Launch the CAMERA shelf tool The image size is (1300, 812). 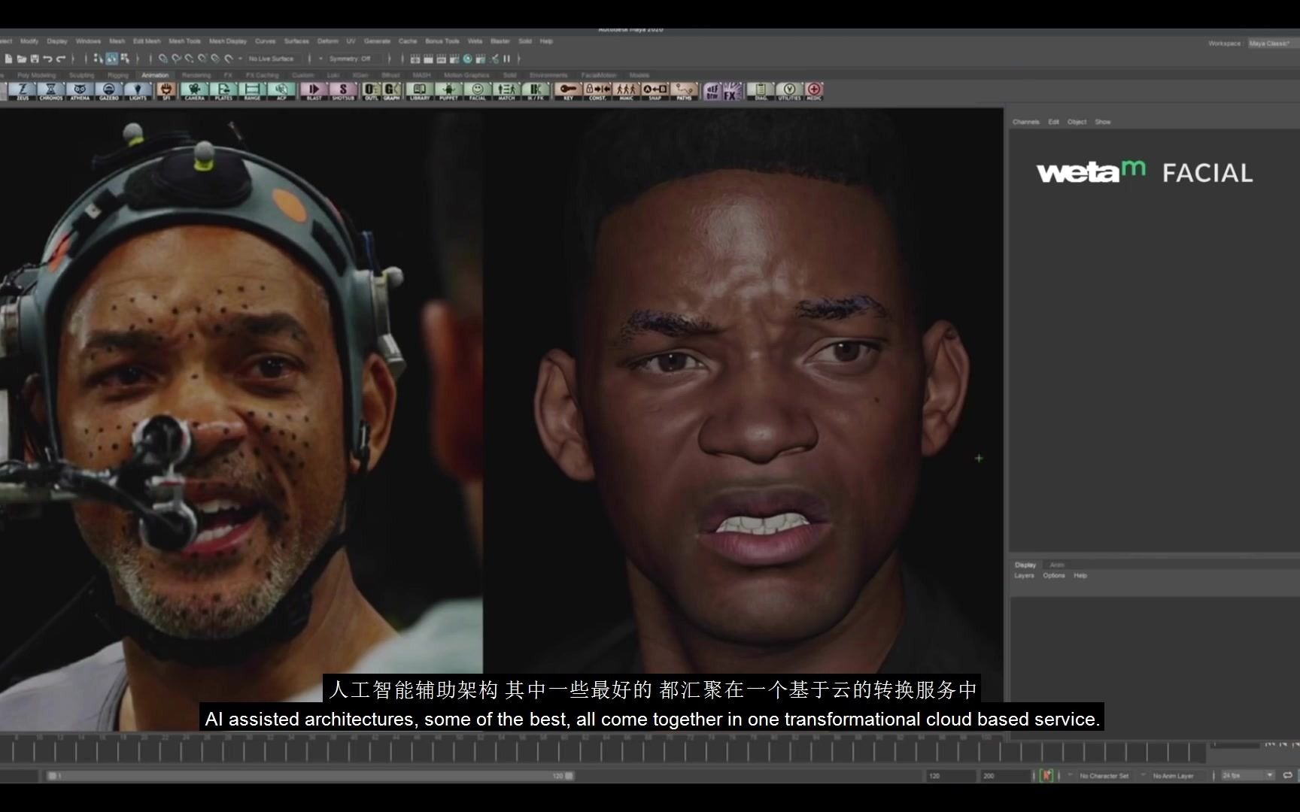pyautogui.click(x=193, y=91)
